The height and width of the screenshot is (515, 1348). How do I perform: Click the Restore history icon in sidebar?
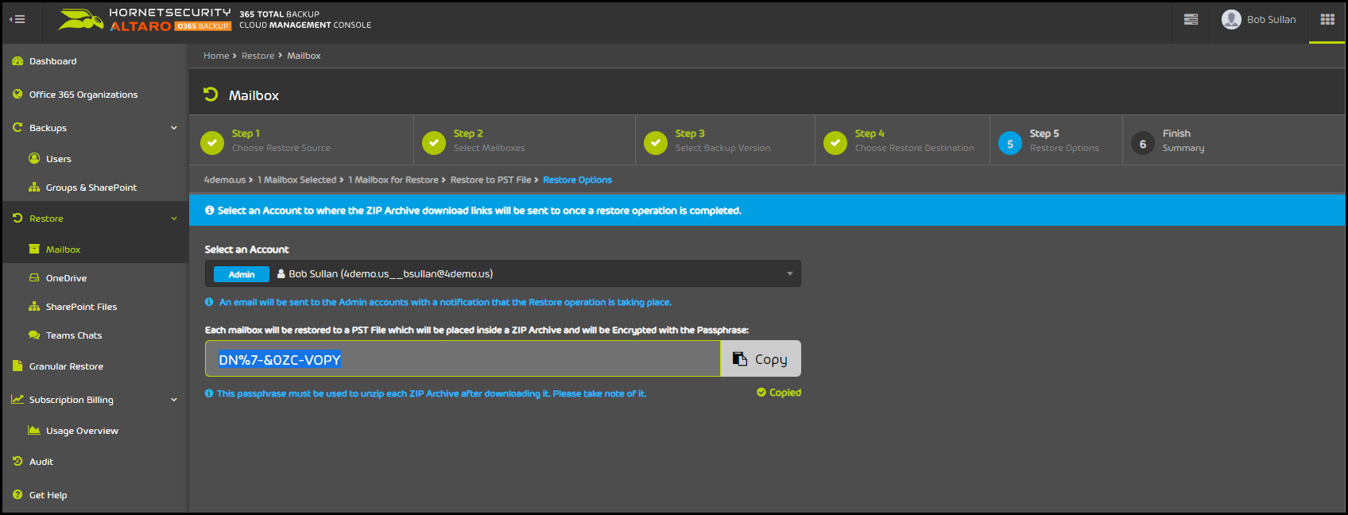tap(17, 218)
